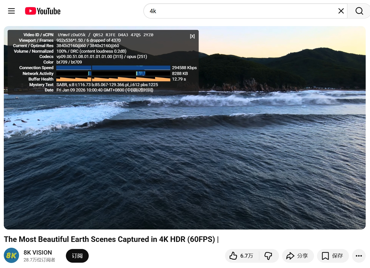Screen dimensions: 370x268
Task: Go to the 8K VISION channel name link
Action: [x=38, y=253]
